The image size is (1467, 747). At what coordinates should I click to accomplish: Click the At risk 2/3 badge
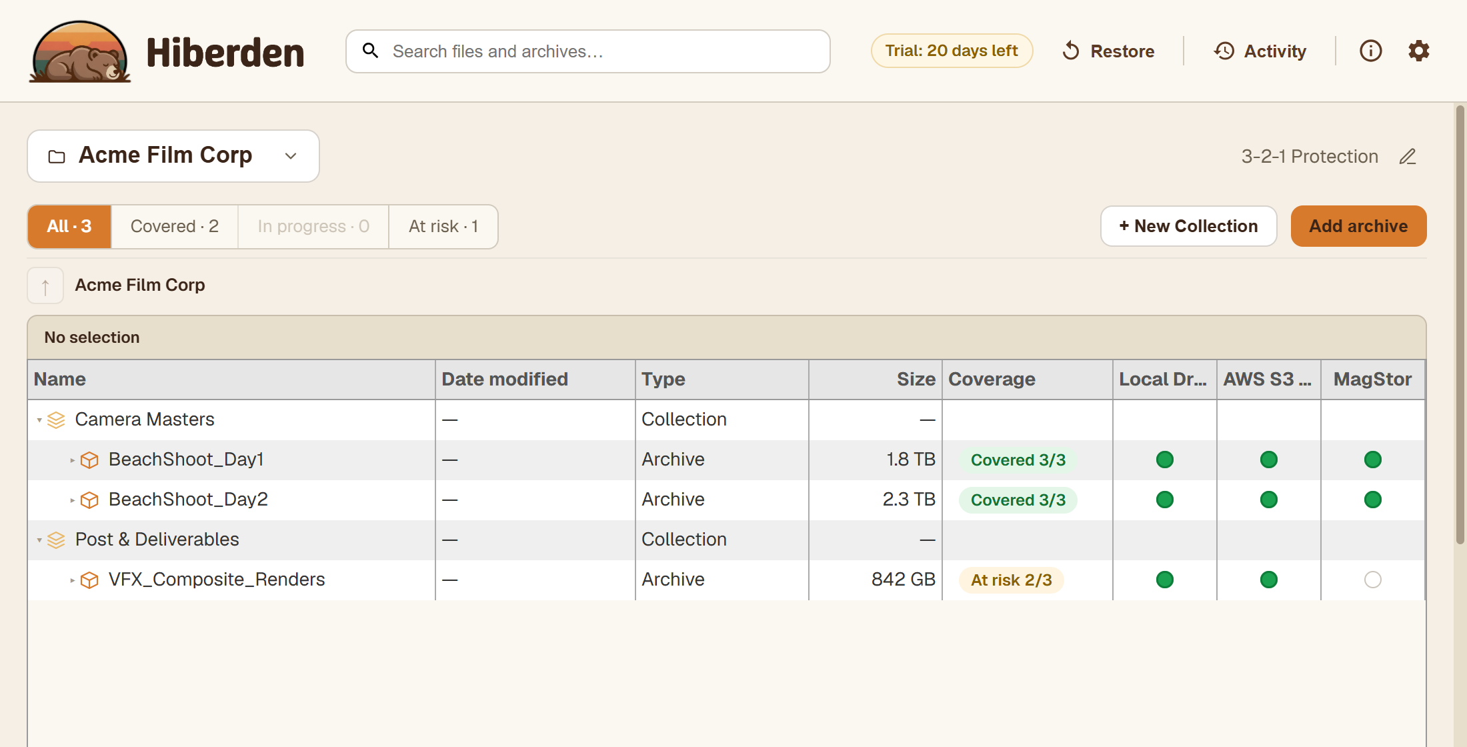(x=1012, y=580)
